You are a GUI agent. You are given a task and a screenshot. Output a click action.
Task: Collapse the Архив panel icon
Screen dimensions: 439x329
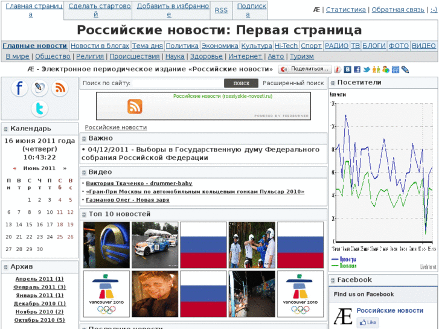tap(5, 267)
